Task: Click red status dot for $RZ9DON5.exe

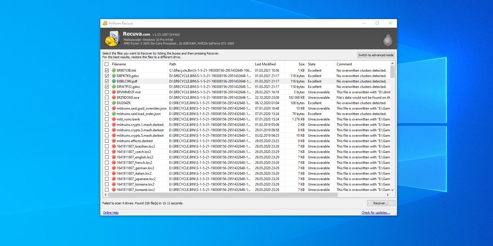Action: tap(114, 97)
